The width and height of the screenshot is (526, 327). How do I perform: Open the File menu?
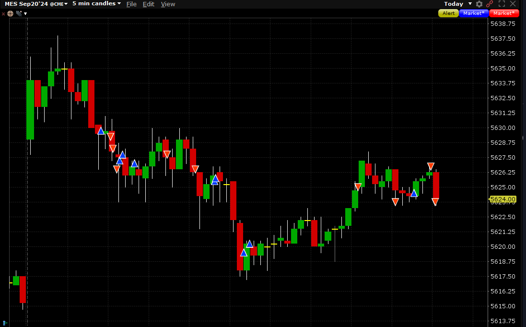click(131, 4)
